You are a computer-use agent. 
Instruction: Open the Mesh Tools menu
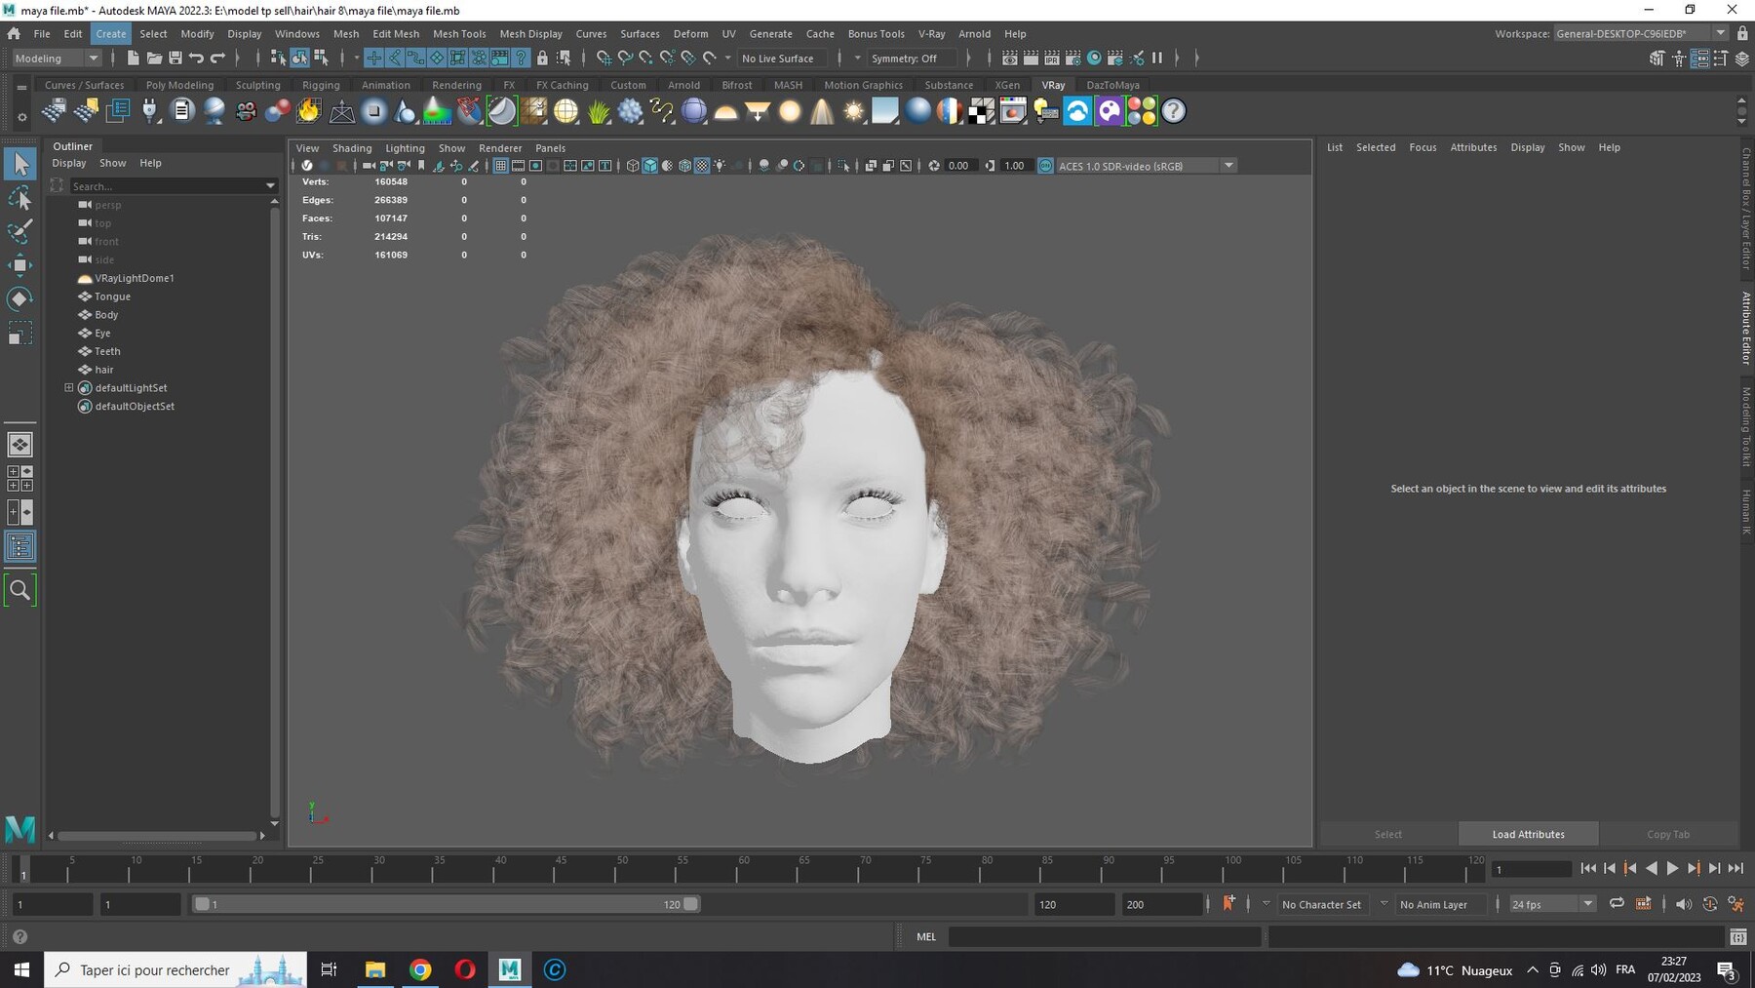pyautogui.click(x=459, y=33)
